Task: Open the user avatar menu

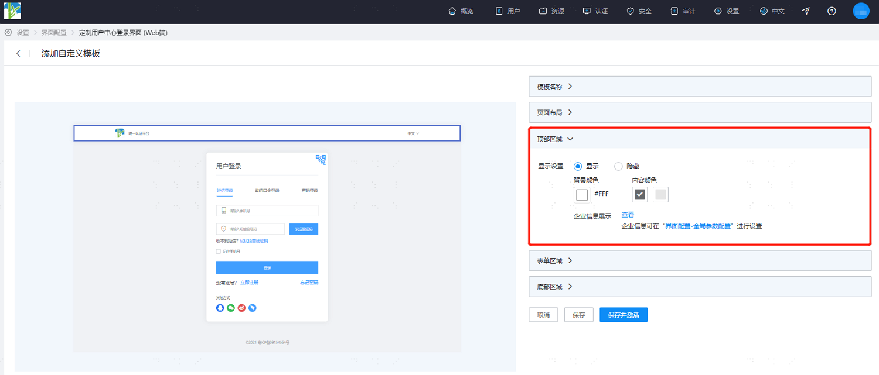Action: 861,11
